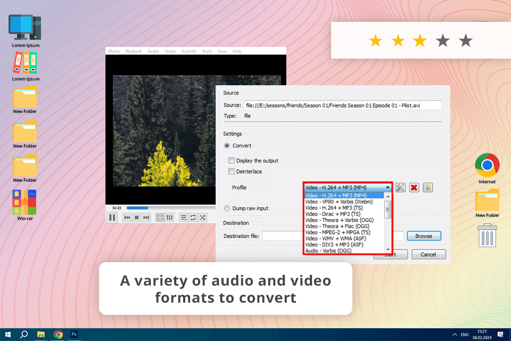Choose Video - H.264 + MP3 (TS)
This screenshot has width=511, height=341.
point(344,208)
